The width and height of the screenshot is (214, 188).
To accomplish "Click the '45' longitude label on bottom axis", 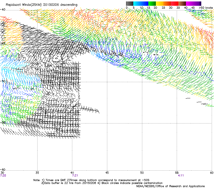I will (107, 173).
